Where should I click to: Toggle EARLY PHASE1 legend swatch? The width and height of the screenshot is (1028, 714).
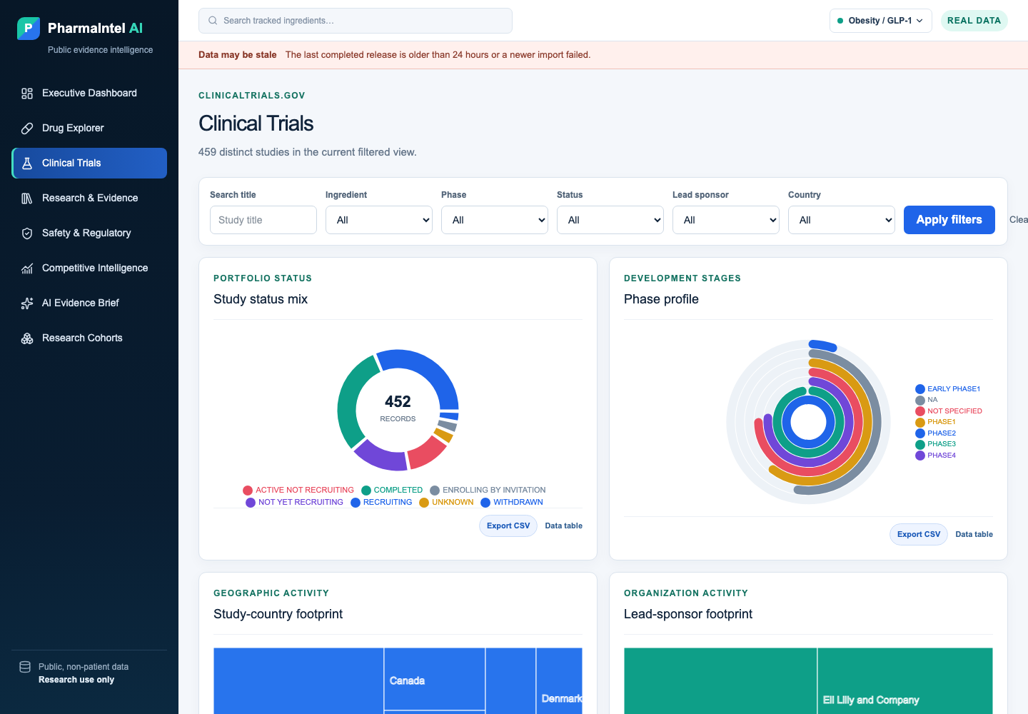[x=920, y=389]
